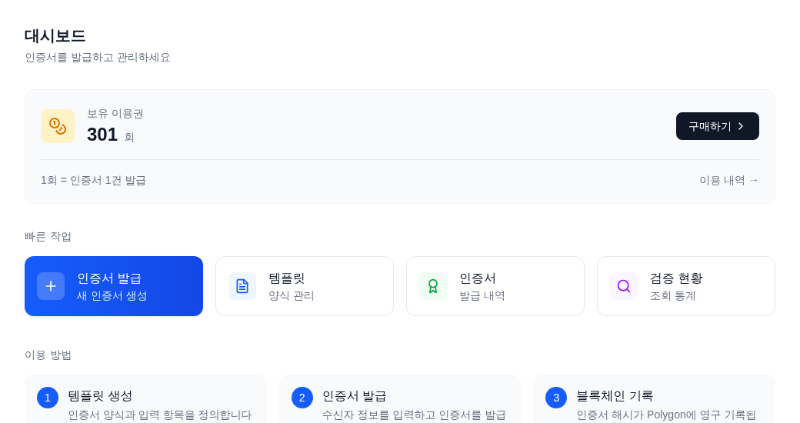800x423 pixels.
Task: Click the document icon for 템플릿
Action: coord(242,286)
